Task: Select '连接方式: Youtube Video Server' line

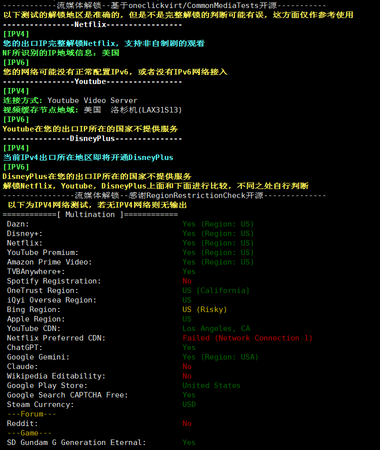Action: point(70,100)
